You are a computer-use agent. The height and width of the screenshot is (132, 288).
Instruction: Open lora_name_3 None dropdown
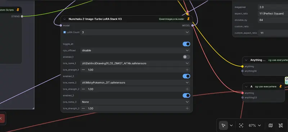tap(135, 102)
